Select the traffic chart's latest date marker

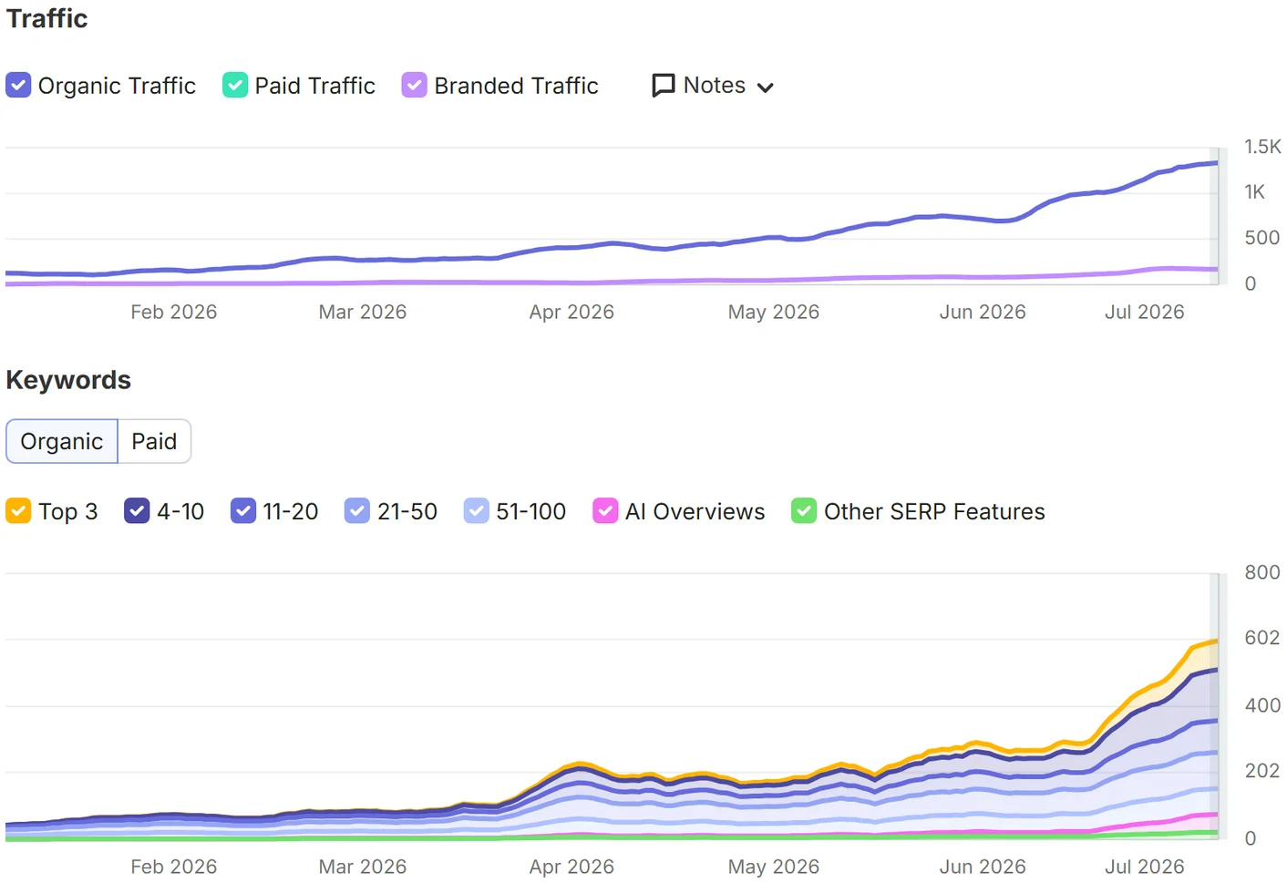pos(1214,216)
